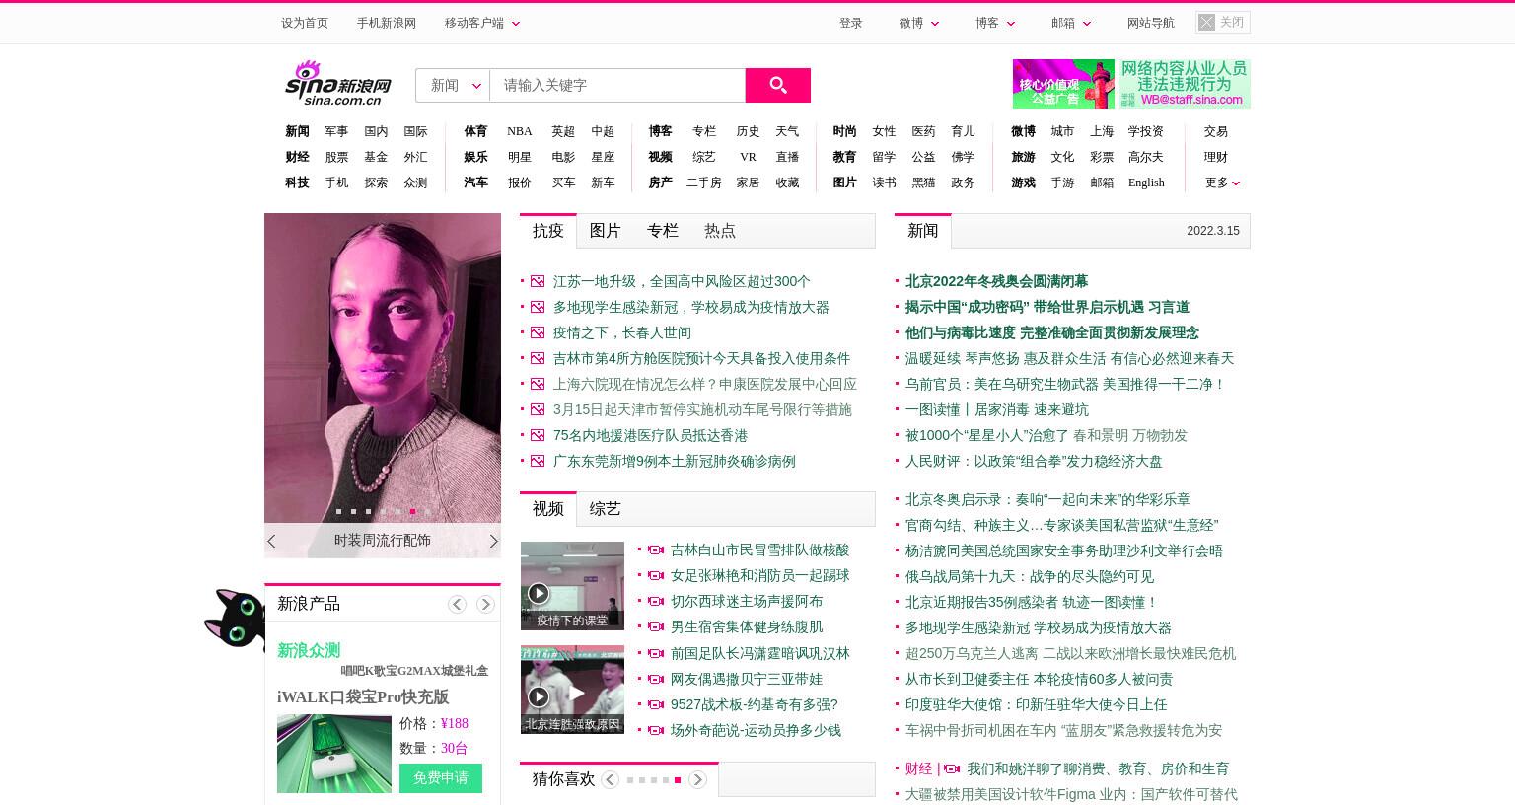Switch to the 专栏 tab
The height and width of the screenshot is (805, 1515).
(663, 231)
